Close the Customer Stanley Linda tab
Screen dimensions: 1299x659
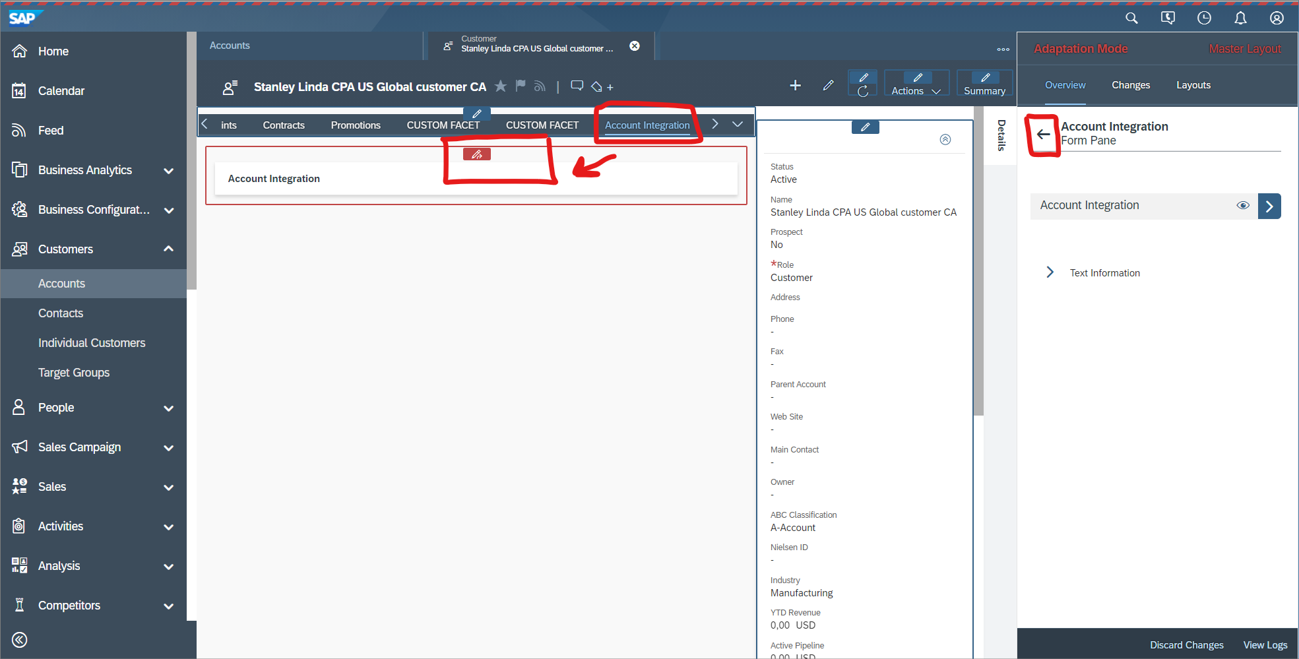click(x=634, y=46)
